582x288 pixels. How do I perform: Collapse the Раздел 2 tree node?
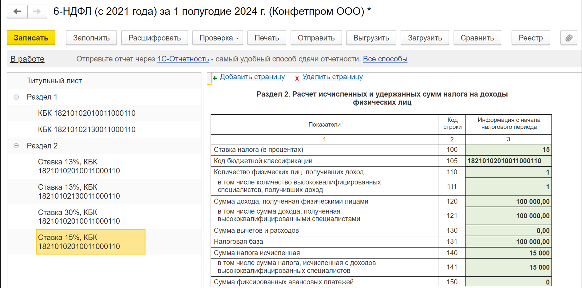(x=16, y=146)
